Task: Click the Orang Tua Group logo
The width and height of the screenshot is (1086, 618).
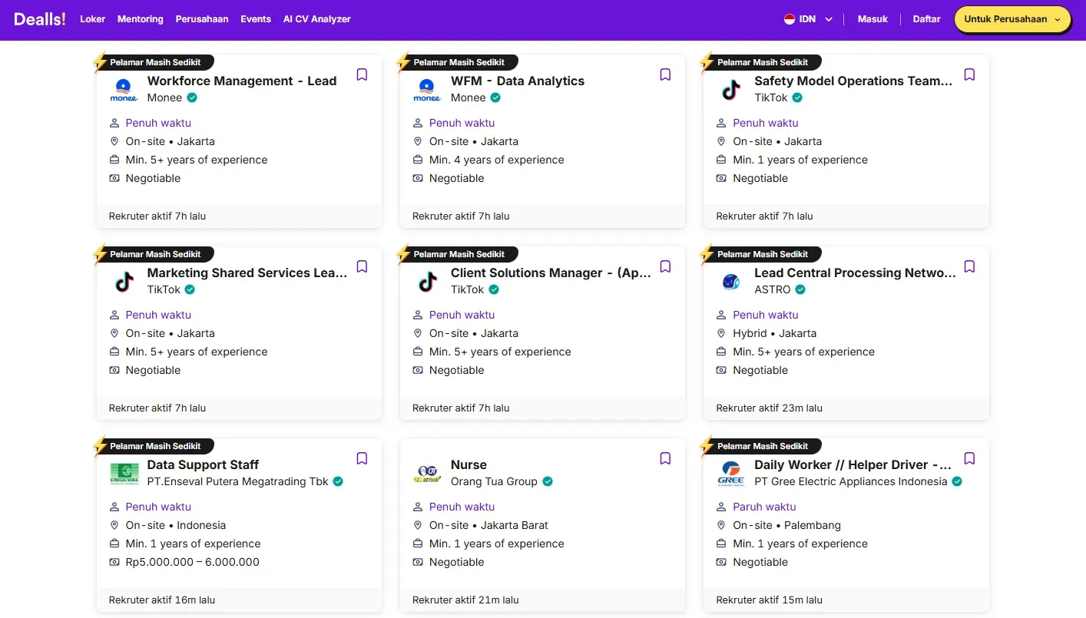Action: pos(427,474)
